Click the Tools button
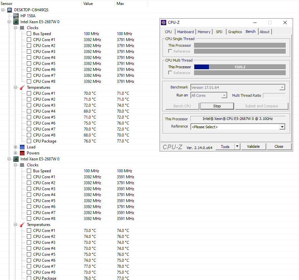Viewport: 299px width, 280px height. (225, 146)
